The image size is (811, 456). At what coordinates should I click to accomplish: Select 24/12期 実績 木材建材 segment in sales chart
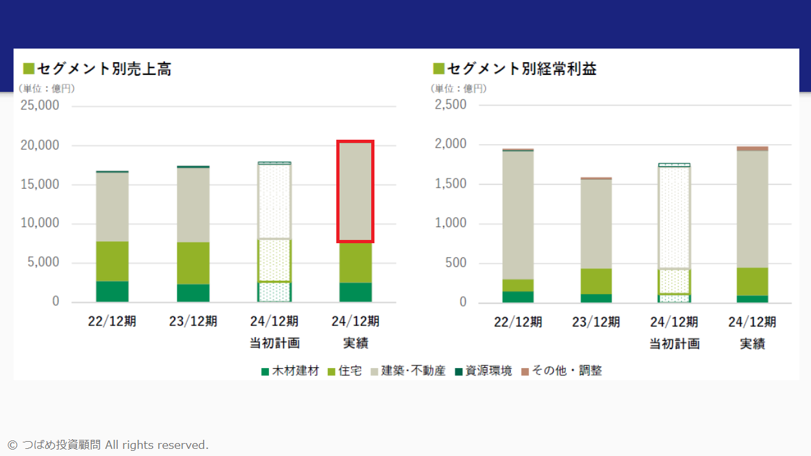point(355,292)
